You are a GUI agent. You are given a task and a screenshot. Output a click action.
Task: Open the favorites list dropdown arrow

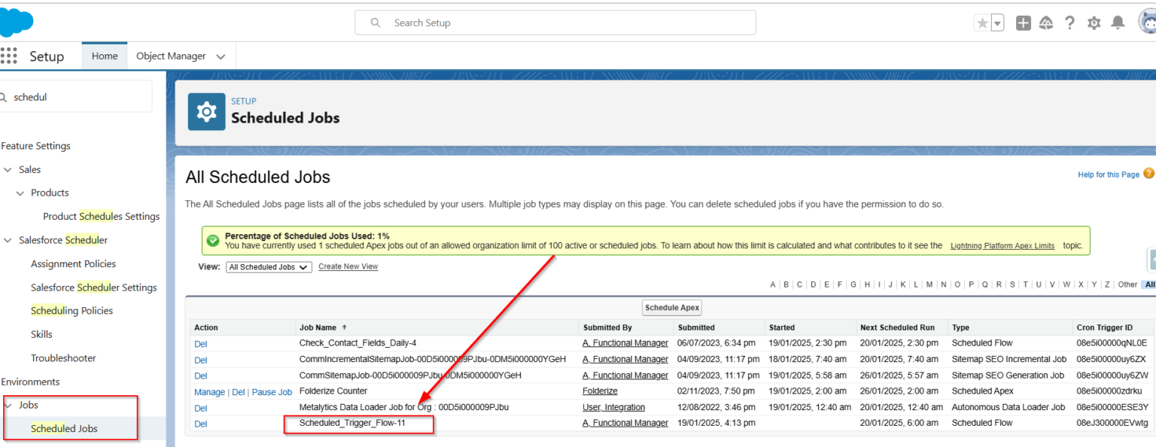pos(998,23)
